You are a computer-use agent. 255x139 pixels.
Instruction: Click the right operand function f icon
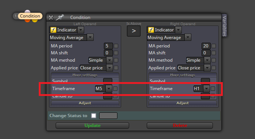point(151,30)
